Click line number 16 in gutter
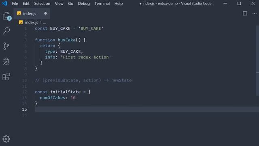 [24, 115]
